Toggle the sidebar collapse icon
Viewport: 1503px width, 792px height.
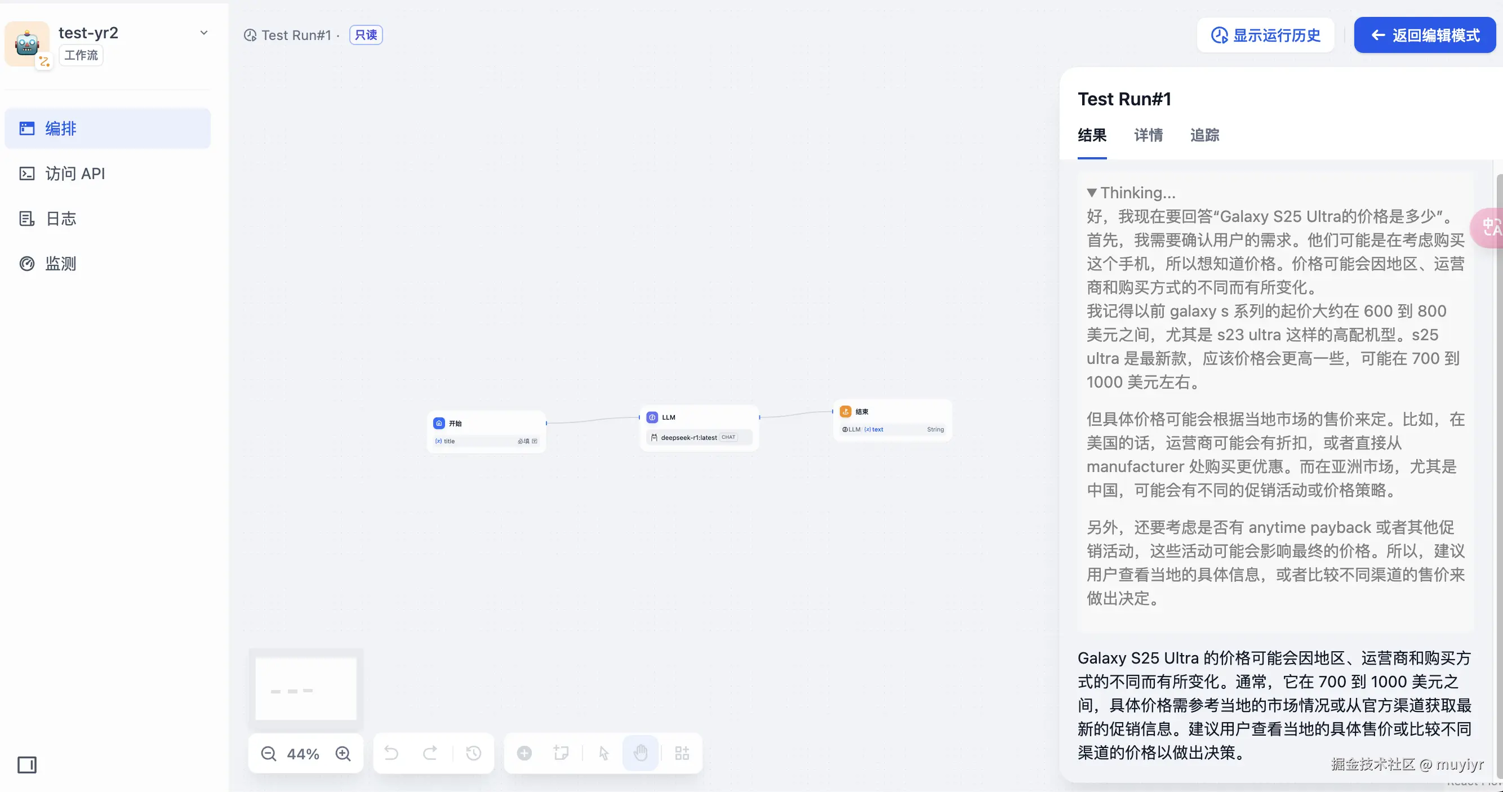(x=27, y=764)
